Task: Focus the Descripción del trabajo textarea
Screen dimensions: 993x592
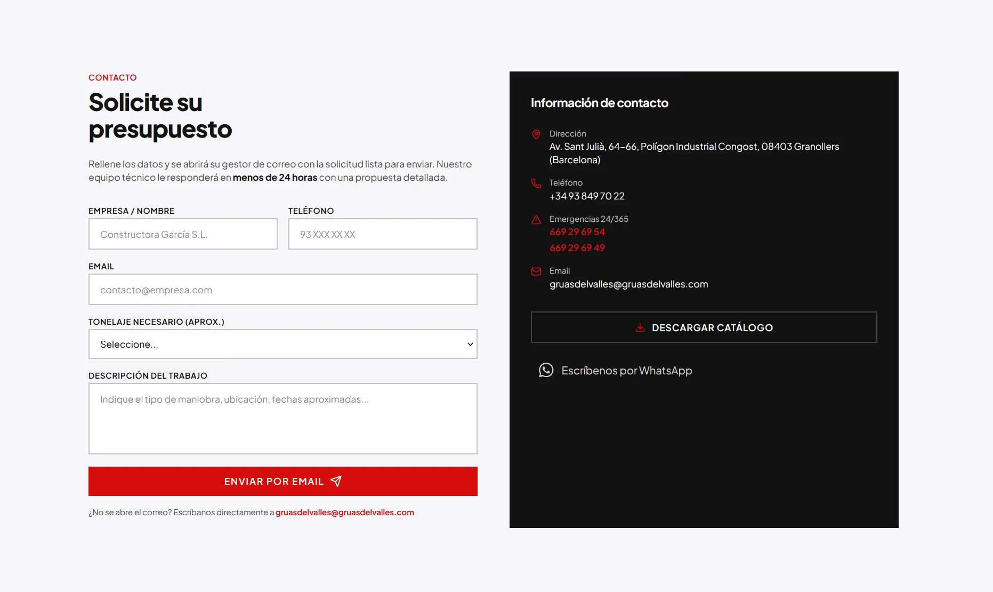Action: 283,419
